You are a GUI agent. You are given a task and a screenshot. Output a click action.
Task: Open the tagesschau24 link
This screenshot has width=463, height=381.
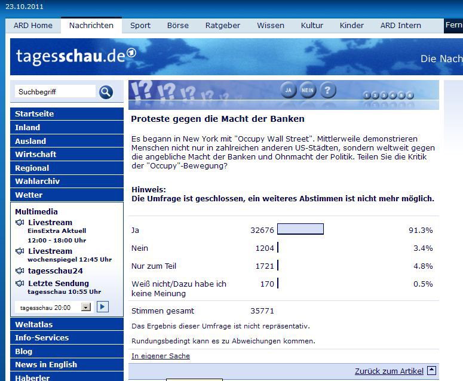pos(55,271)
